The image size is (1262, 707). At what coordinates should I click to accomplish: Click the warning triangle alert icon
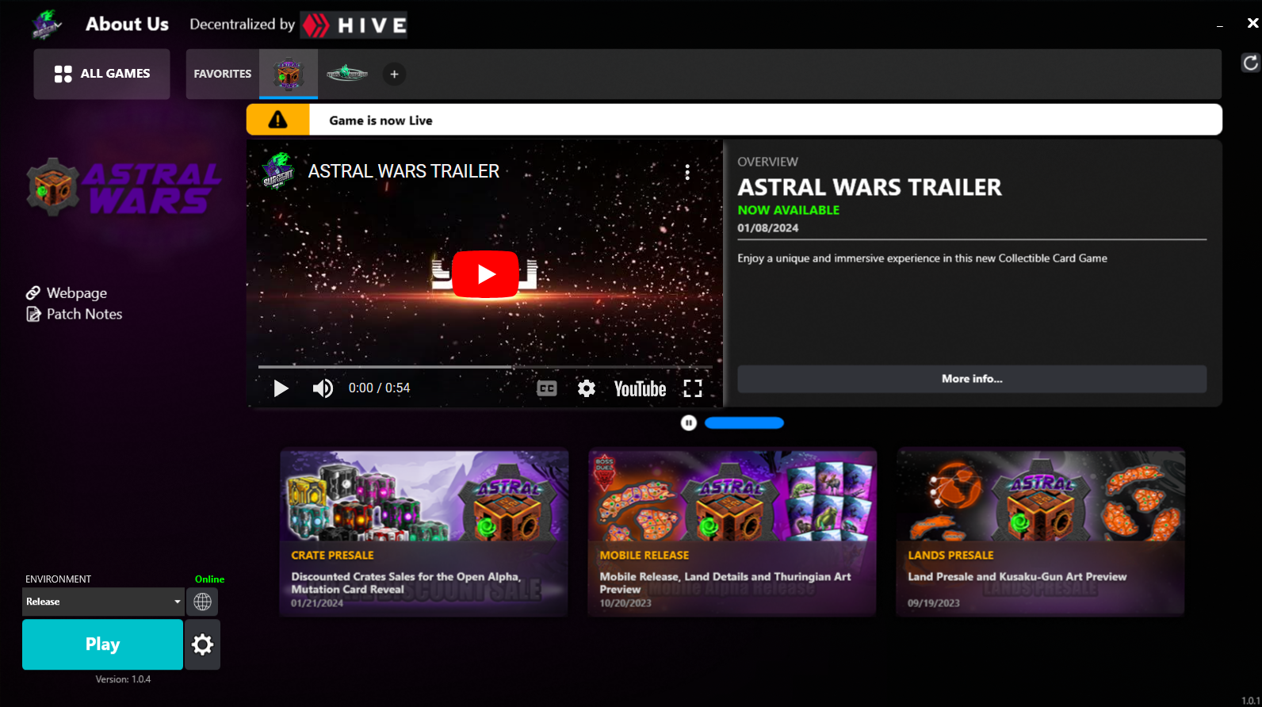pos(277,120)
